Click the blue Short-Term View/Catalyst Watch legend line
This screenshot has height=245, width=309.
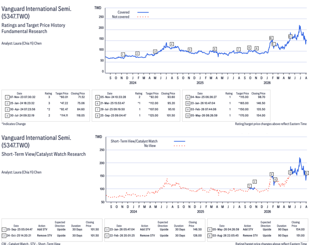pos(179,141)
